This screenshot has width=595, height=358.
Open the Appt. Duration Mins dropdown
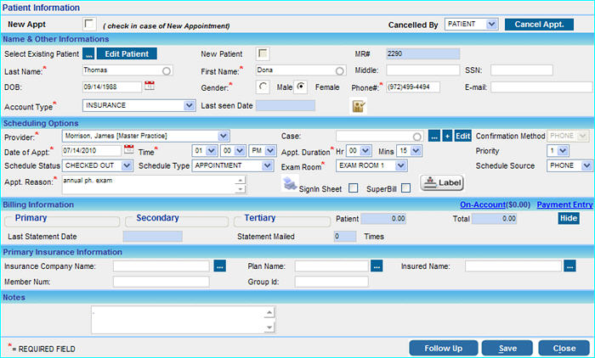(409, 151)
